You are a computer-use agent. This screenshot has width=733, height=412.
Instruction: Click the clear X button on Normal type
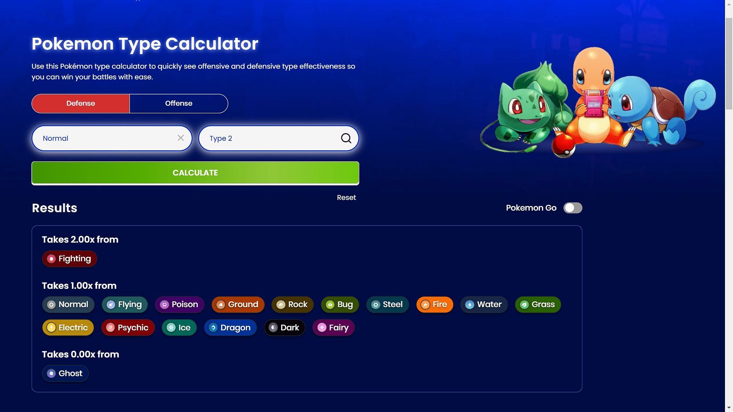pyautogui.click(x=180, y=138)
